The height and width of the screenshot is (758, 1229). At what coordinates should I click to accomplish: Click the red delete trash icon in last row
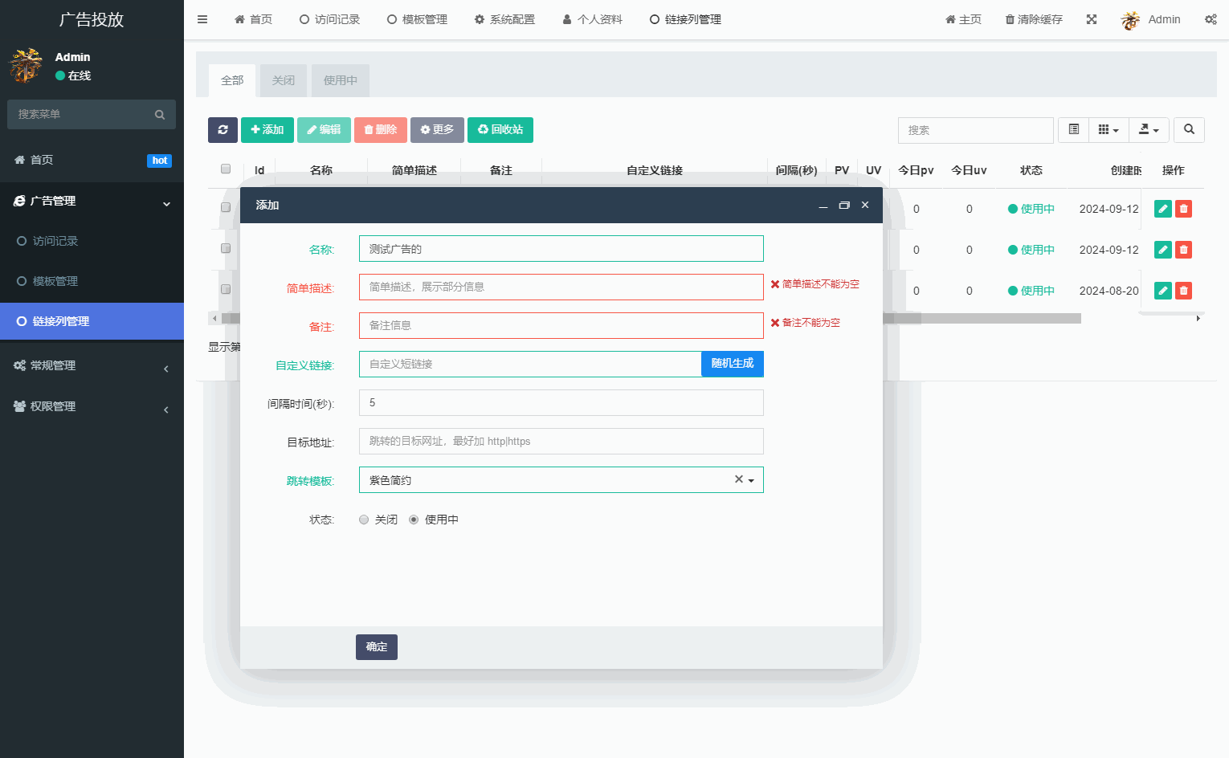[x=1183, y=291]
